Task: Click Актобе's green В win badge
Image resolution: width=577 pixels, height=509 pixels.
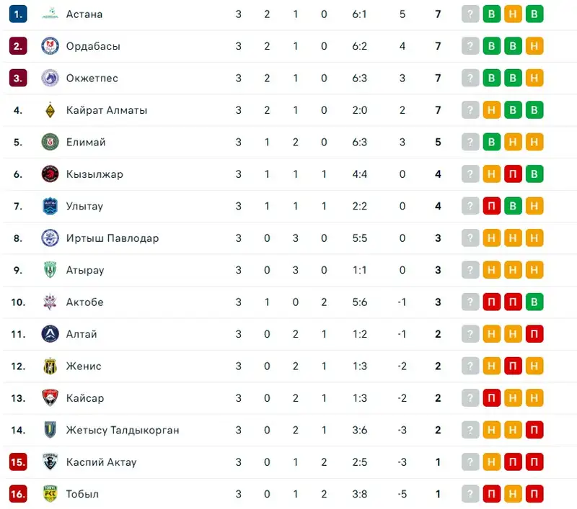Action: point(534,302)
